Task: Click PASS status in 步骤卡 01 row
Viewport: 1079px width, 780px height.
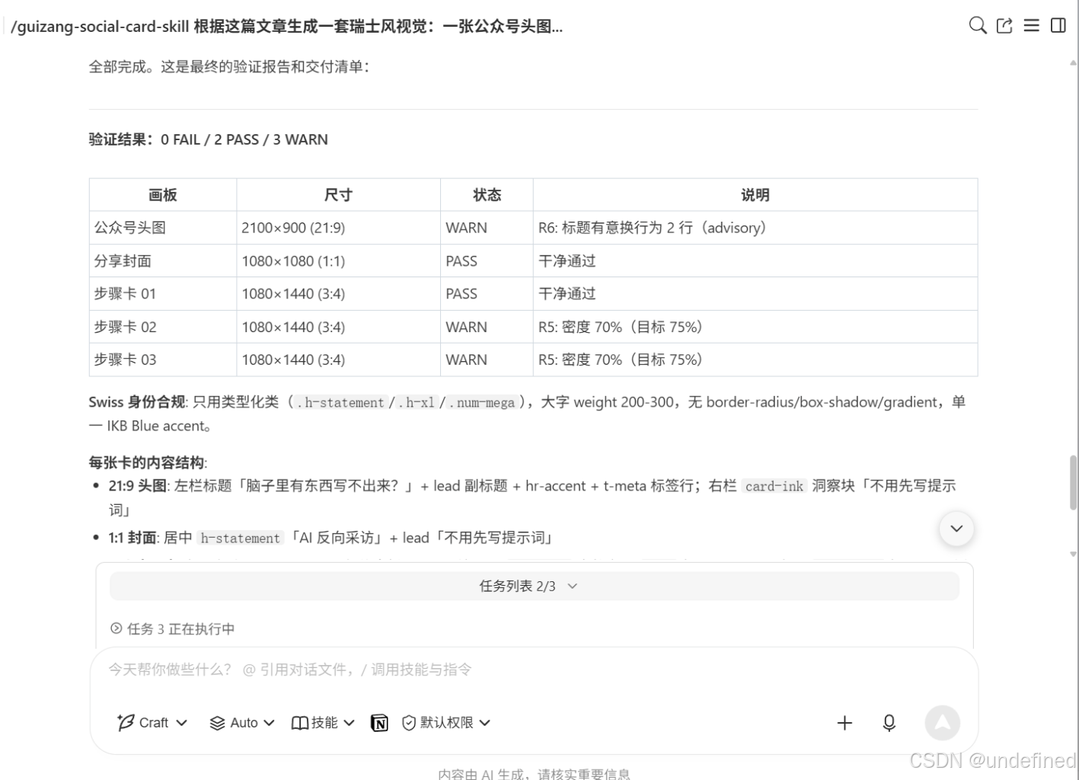Action: [x=487, y=294]
